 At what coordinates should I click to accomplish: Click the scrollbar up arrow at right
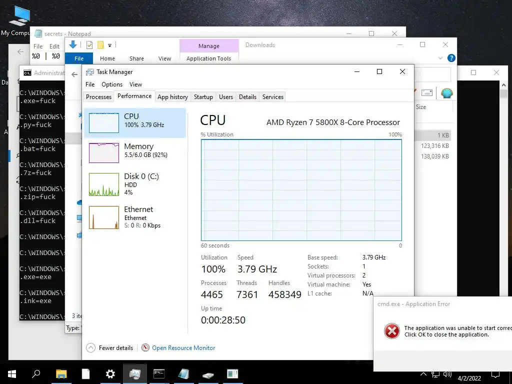coord(503,85)
